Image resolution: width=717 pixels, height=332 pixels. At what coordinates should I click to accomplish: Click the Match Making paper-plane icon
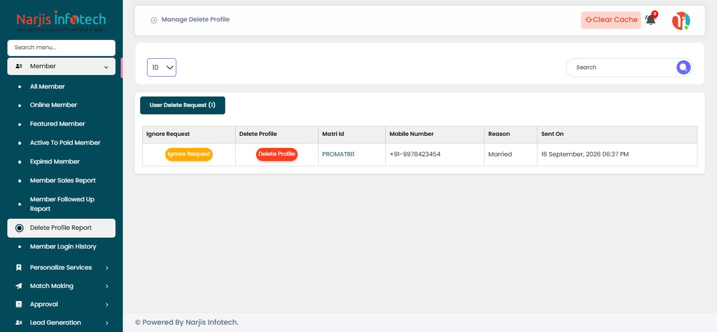(x=19, y=286)
